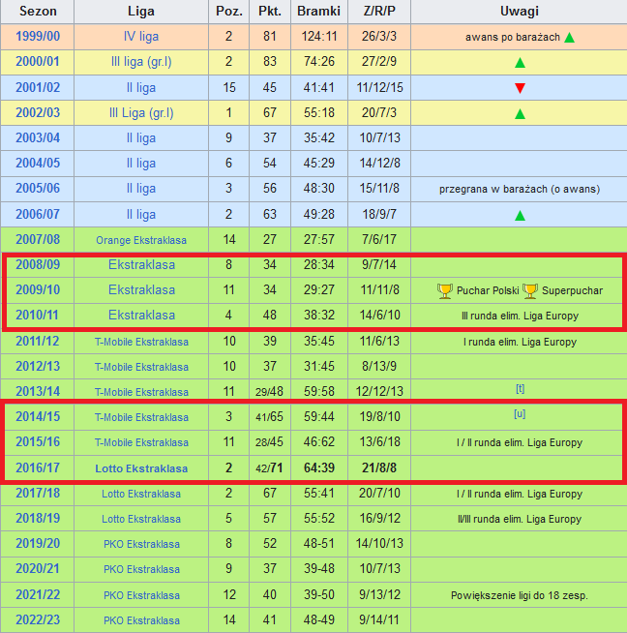Click trophy icon before Puchar Polski
The height and width of the screenshot is (633, 627).
click(445, 289)
